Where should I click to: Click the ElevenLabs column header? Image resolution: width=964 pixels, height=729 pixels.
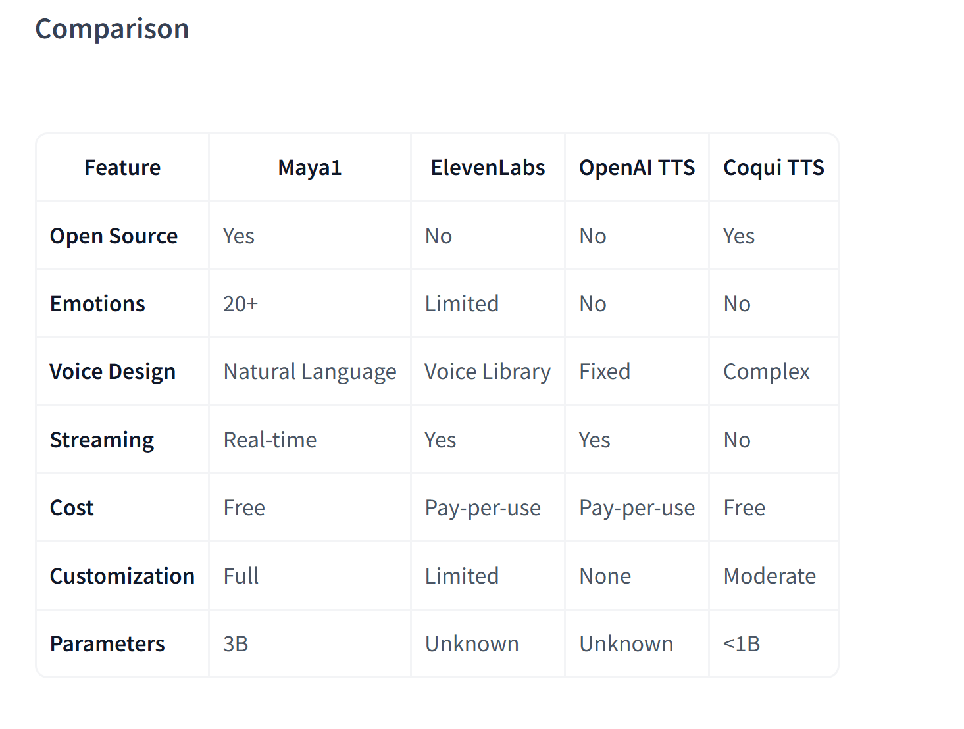click(x=488, y=168)
